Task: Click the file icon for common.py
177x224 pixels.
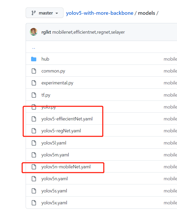Action: click(x=34, y=71)
